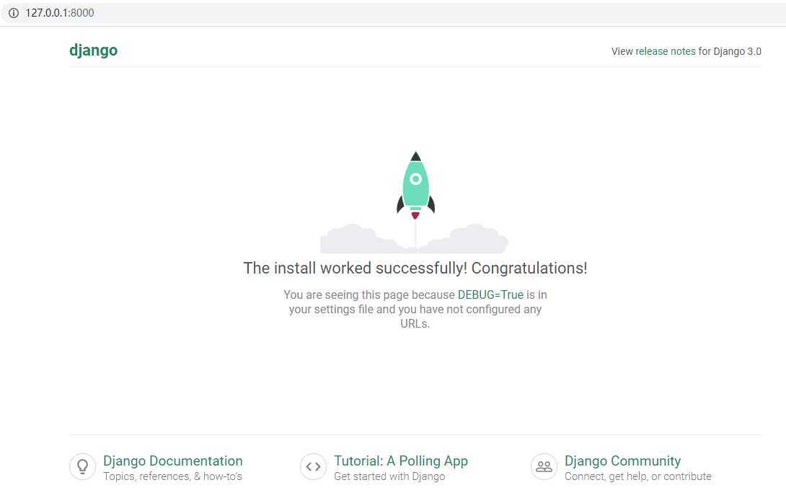Viewport: 786px width, 493px height.
Task: Click the DEBUG=True link
Action: [490, 295]
